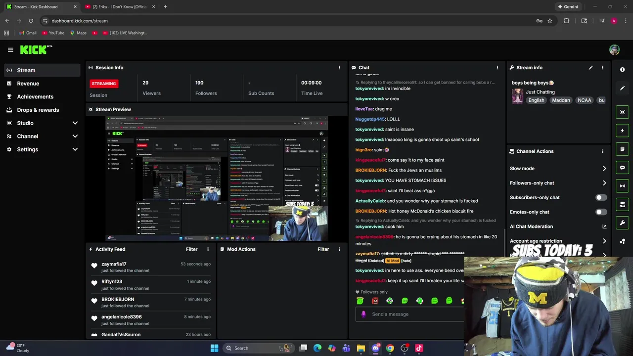Open Session Info panel three-dot menu

click(x=339, y=68)
